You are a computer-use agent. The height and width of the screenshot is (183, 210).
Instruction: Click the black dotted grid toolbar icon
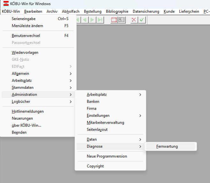click(x=122, y=20)
